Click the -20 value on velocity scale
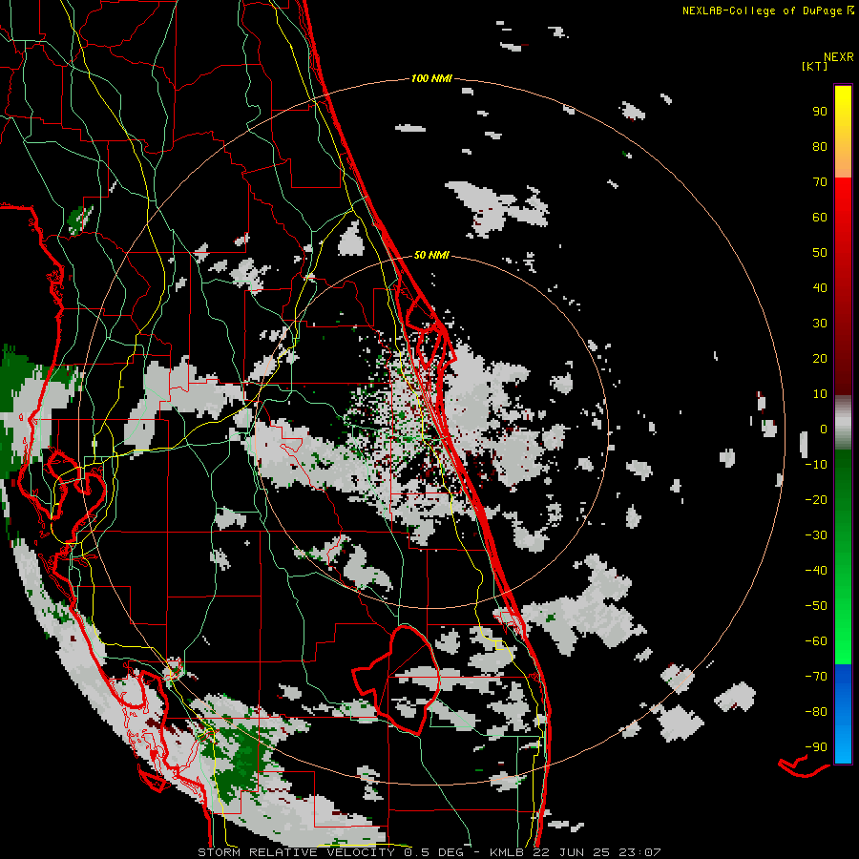This screenshot has width=859, height=859. [x=816, y=500]
